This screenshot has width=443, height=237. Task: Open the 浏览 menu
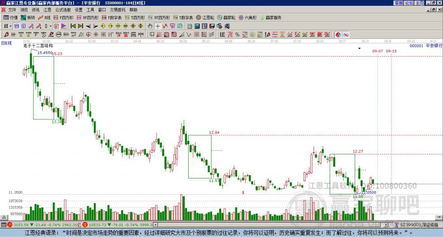tap(24, 10)
